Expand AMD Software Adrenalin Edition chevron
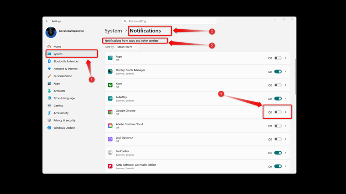The height and width of the screenshot is (194, 346). point(285,166)
